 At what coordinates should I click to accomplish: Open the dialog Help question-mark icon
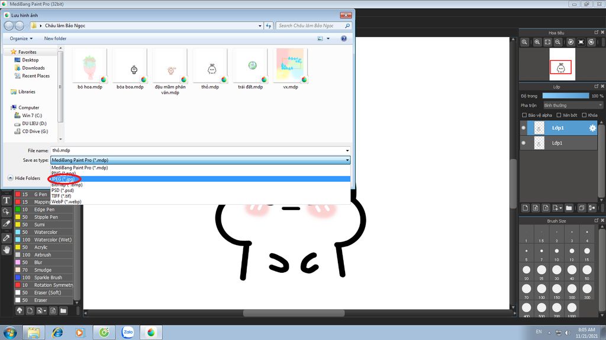pyautogui.click(x=344, y=38)
